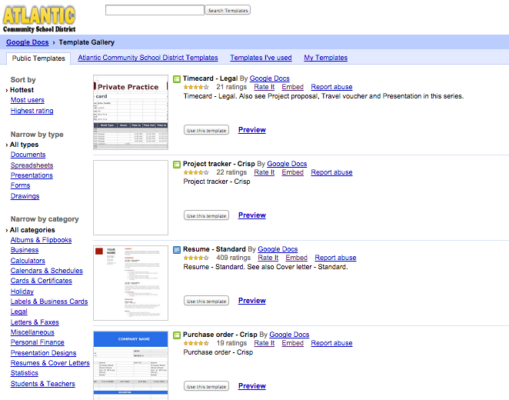Open Legal category
Image resolution: width=509 pixels, height=400 pixels.
(x=18, y=312)
